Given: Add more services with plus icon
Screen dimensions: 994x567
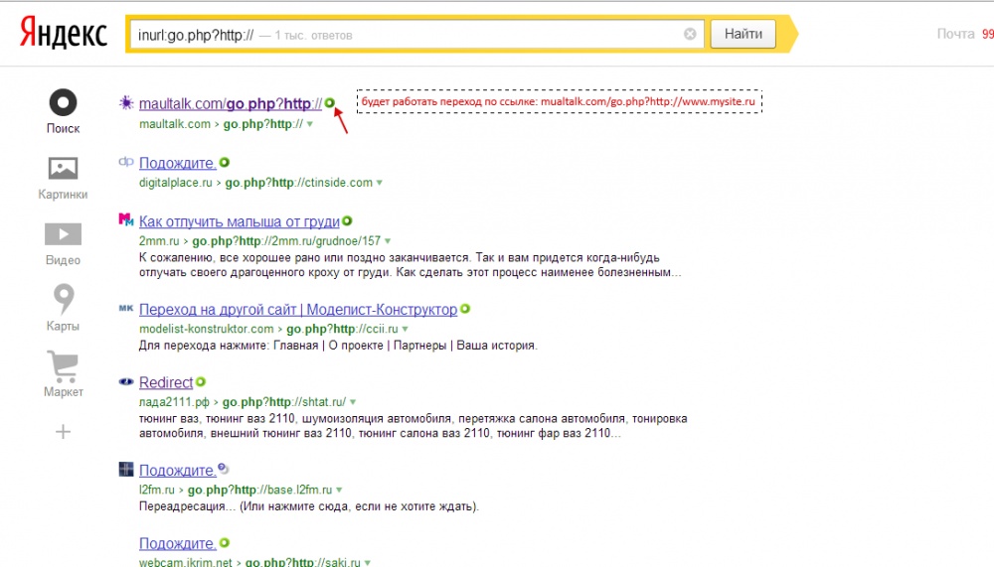Looking at the screenshot, I should [x=63, y=432].
